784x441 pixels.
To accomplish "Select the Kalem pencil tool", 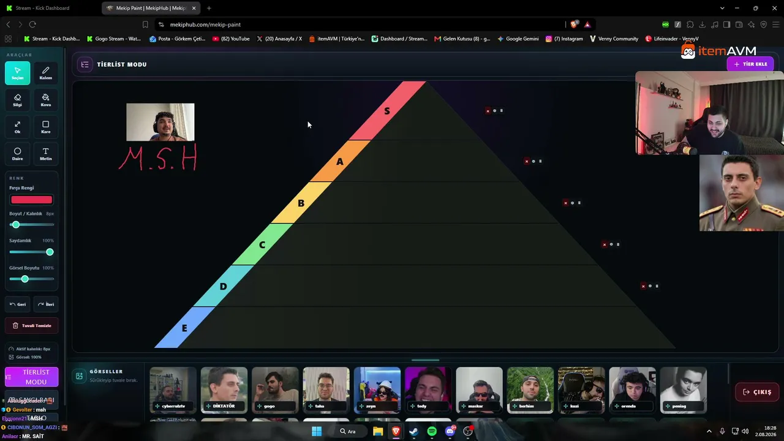I will coord(45,73).
